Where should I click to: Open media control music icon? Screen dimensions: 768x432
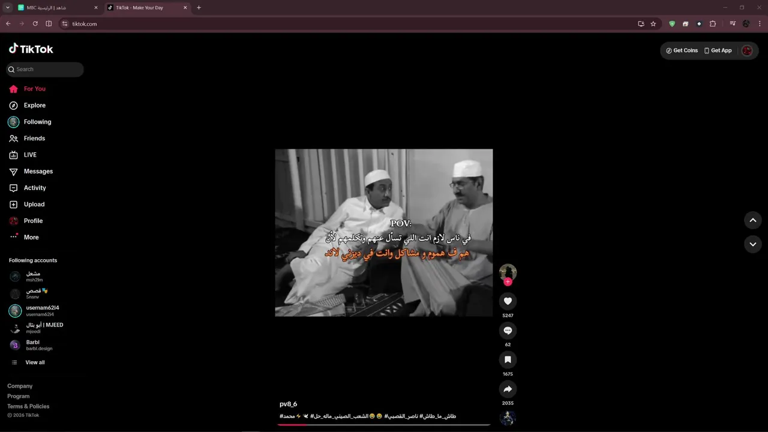coord(733,24)
